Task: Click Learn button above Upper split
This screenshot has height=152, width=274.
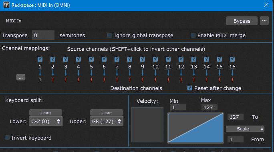Action: tap(107, 112)
